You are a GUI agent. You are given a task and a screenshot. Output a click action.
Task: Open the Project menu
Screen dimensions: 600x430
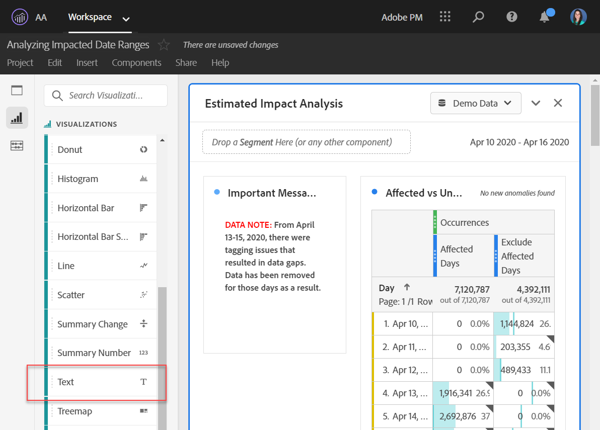click(x=20, y=63)
